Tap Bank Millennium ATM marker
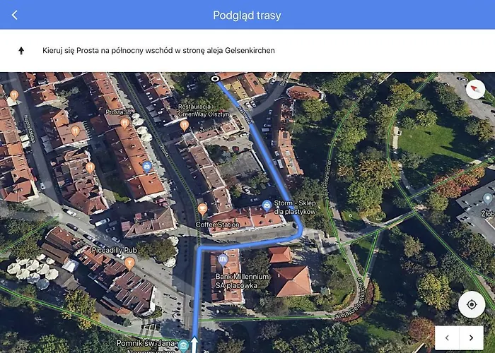The height and width of the screenshot is (353, 495). click(x=223, y=261)
